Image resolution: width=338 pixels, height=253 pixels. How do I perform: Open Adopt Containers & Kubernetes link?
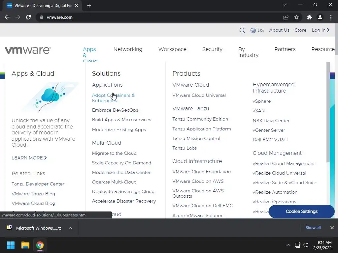[113, 98]
